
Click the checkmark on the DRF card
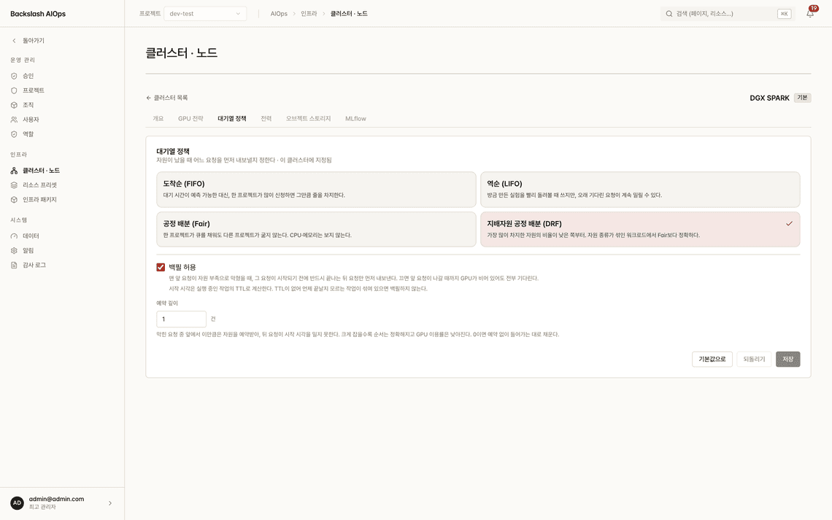(789, 224)
